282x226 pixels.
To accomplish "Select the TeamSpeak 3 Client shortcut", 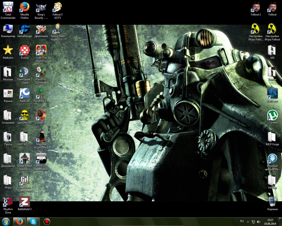I will coord(25,75).
